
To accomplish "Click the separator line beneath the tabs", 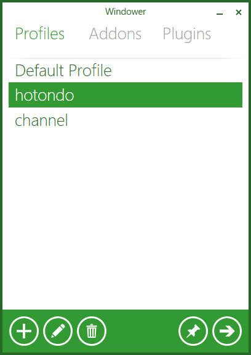I will coord(125,58).
